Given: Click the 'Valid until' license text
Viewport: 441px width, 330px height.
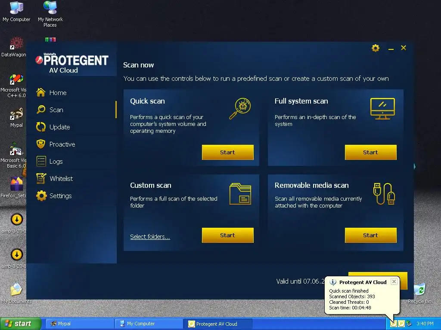Looking at the screenshot, I should tap(300, 281).
